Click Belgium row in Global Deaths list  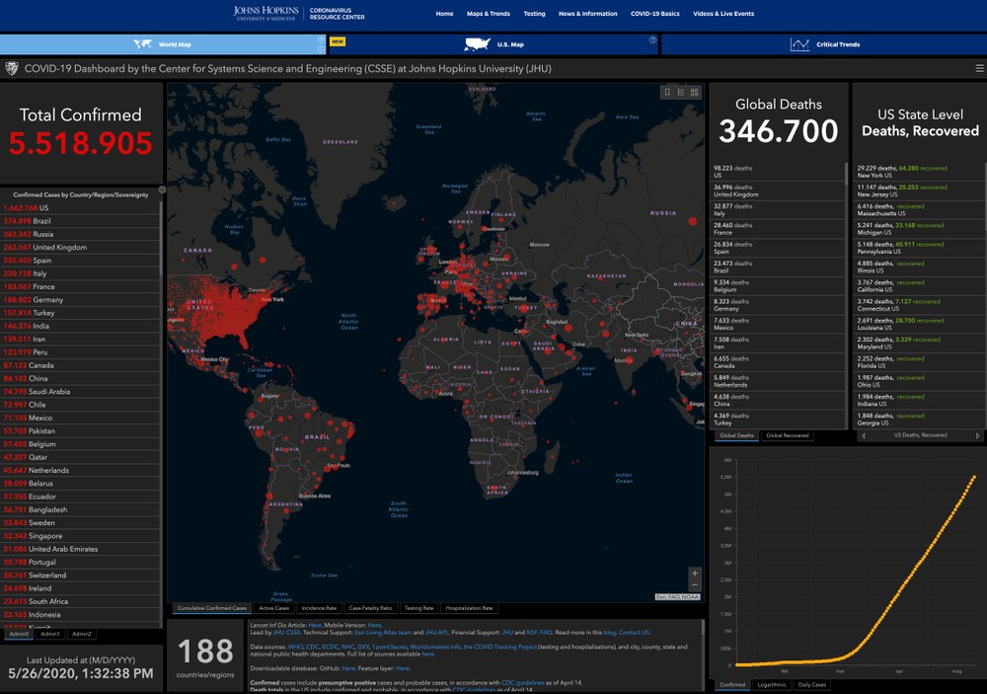[x=777, y=286]
